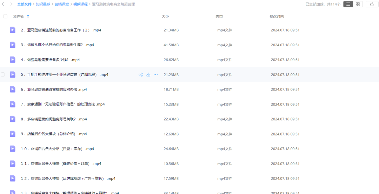This screenshot has width=379, height=194.
Task: Open 5．手把手教你注册一个亚马逊店铺 file
Action: 65,75
